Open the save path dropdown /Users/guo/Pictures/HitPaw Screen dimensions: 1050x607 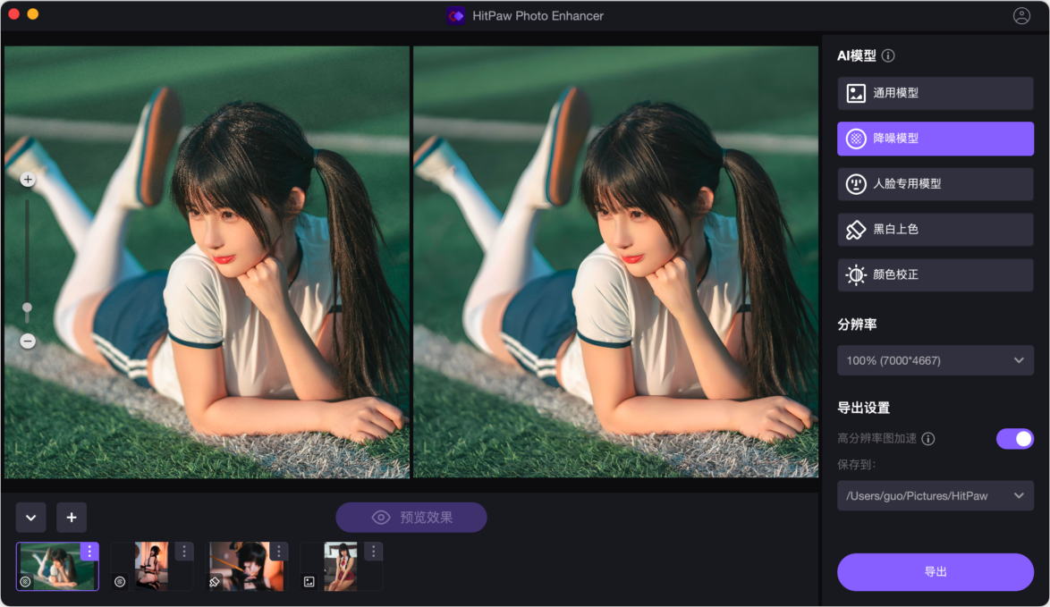click(x=935, y=496)
